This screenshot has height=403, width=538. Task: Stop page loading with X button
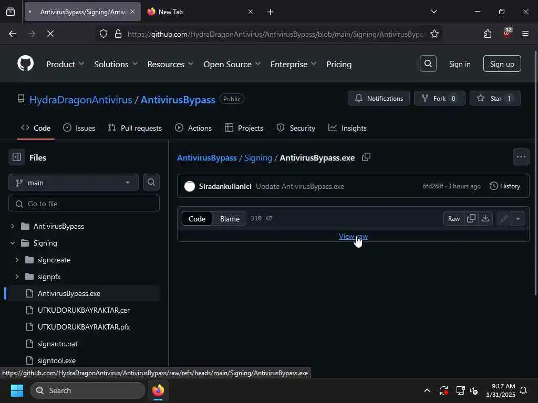(x=50, y=34)
